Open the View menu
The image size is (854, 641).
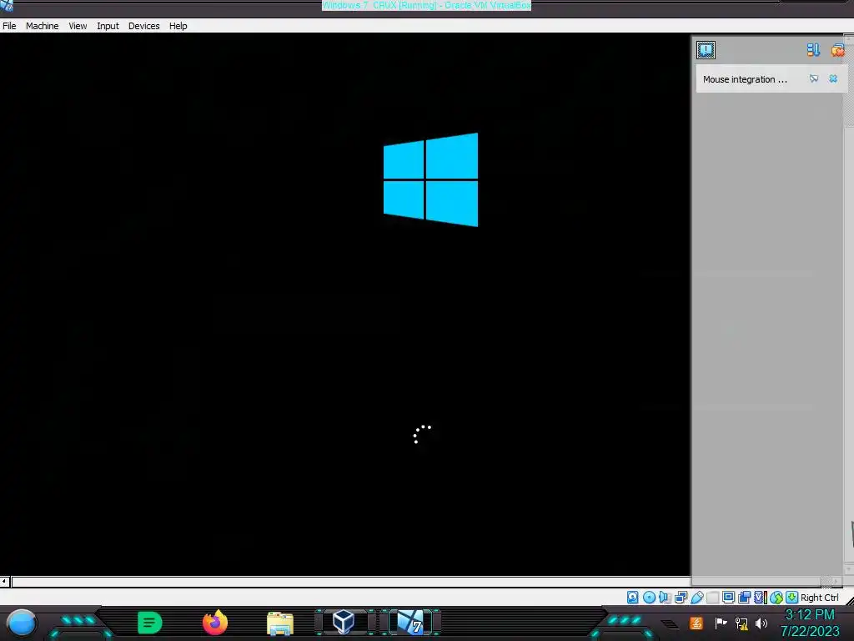click(x=78, y=26)
